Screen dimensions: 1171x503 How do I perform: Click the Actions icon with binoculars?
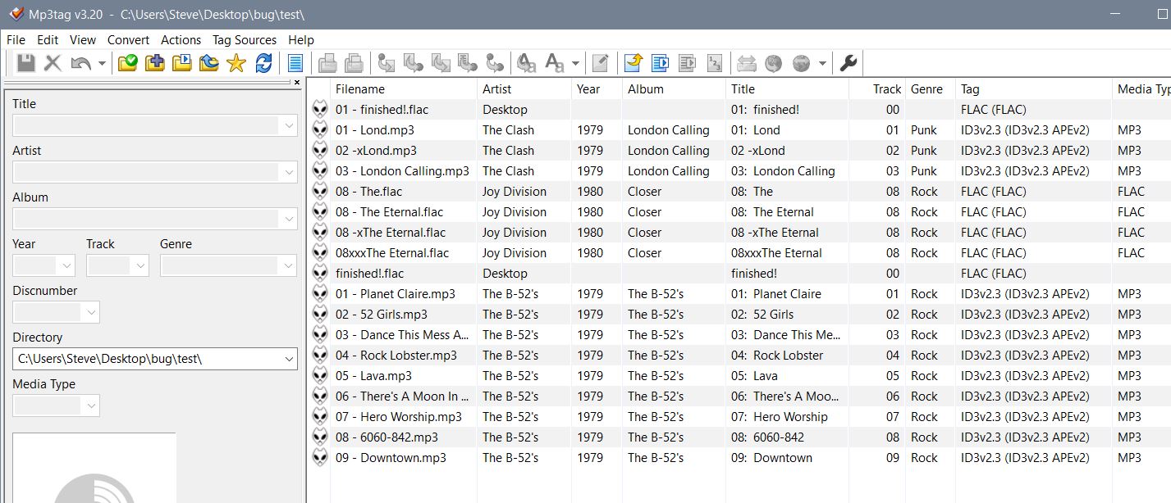coord(526,63)
